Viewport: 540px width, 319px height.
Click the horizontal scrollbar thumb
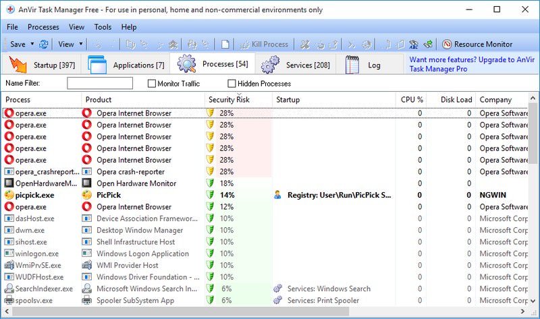coord(181,312)
